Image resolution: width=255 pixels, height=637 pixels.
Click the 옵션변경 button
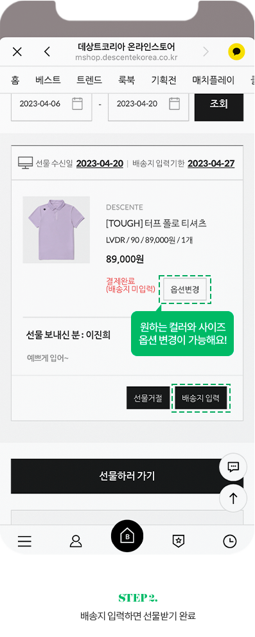click(x=185, y=290)
